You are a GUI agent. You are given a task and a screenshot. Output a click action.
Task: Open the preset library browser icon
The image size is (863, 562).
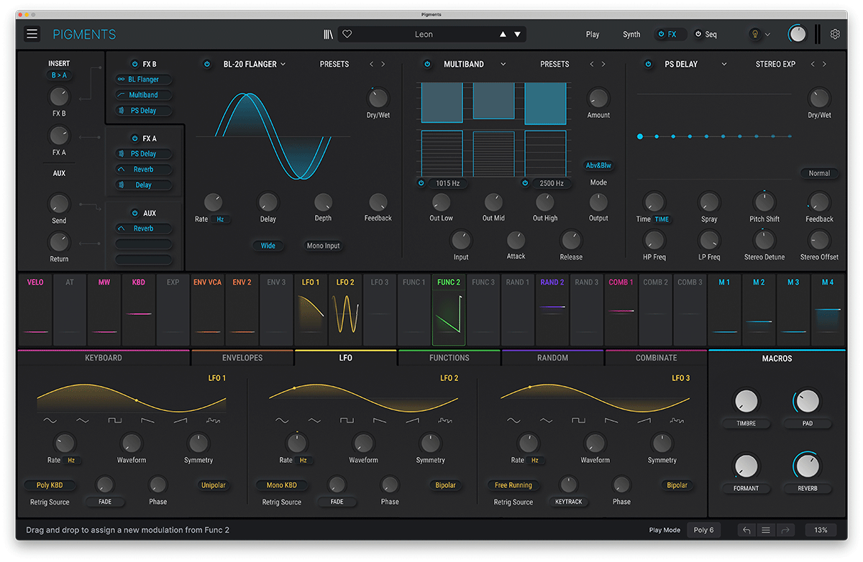click(328, 34)
